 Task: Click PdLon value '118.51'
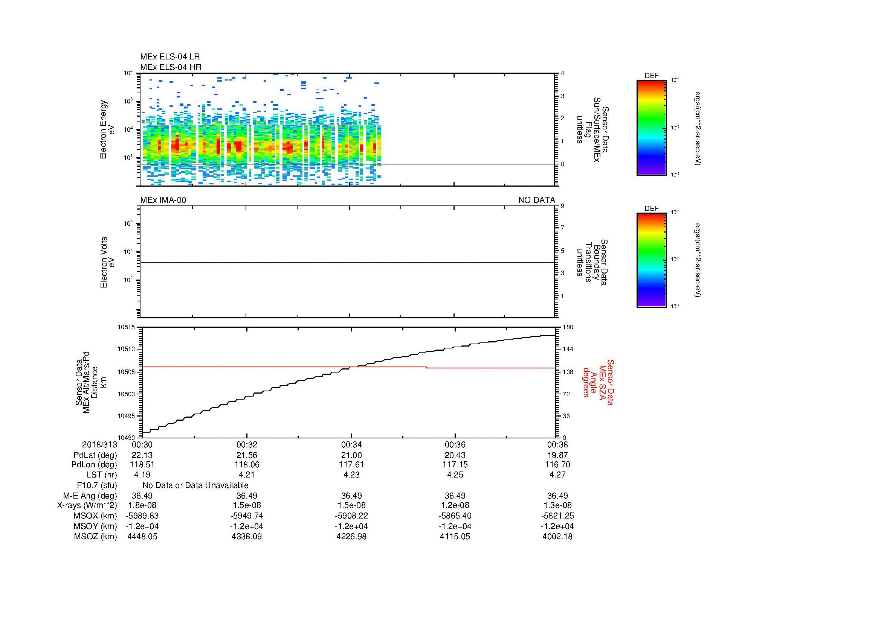point(142,465)
